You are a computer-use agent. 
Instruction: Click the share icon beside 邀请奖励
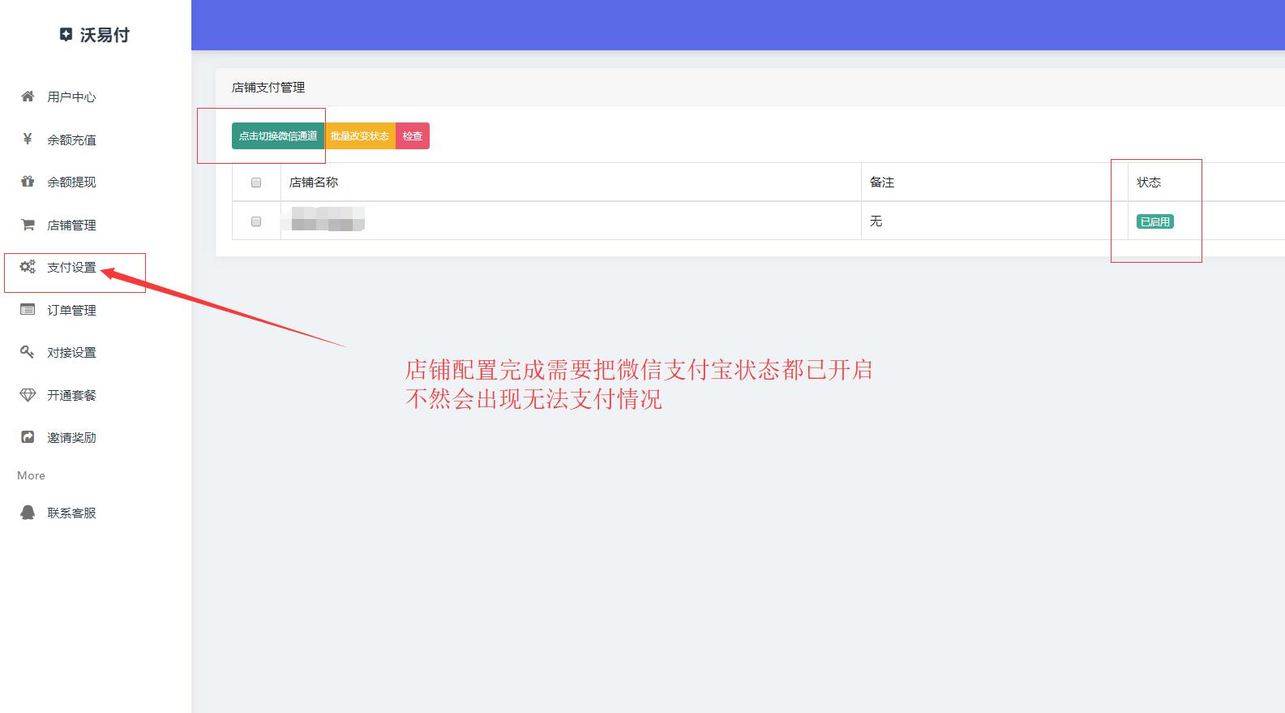[x=28, y=437]
